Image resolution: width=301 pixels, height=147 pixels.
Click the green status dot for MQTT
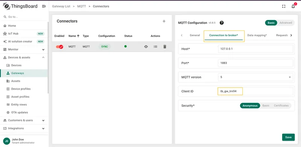pyautogui.click(x=126, y=46)
